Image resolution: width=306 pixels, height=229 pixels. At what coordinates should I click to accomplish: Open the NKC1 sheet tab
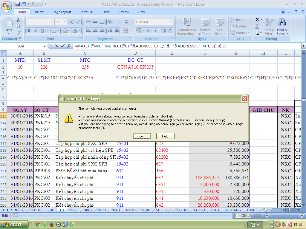click(x=74, y=210)
